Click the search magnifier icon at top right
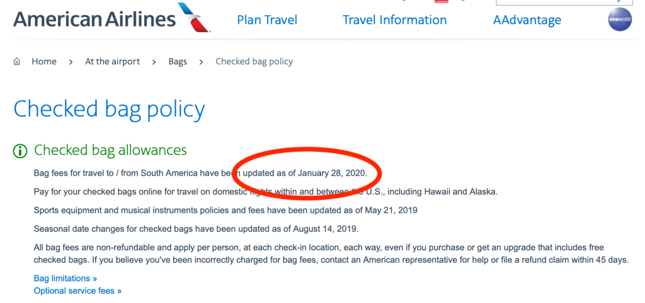 (x=619, y=1)
